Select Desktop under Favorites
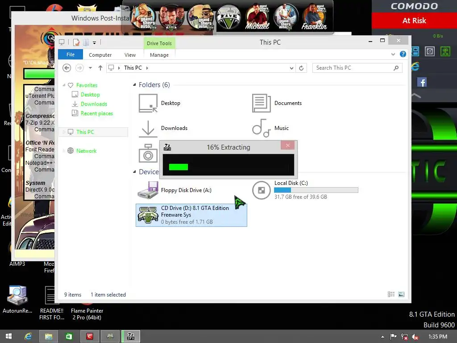 [x=90, y=95]
